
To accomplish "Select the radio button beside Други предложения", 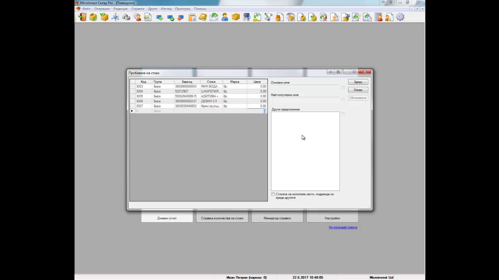I will click(x=343, y=114).
